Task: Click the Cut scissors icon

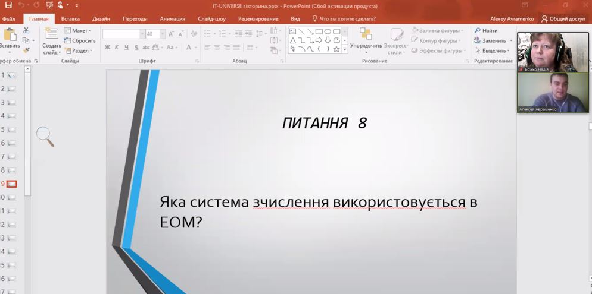Action: click(x=26, y=30)
